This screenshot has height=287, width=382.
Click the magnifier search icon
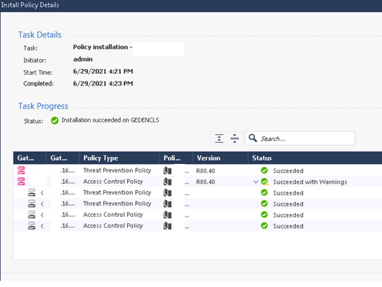tap(253, 138)
